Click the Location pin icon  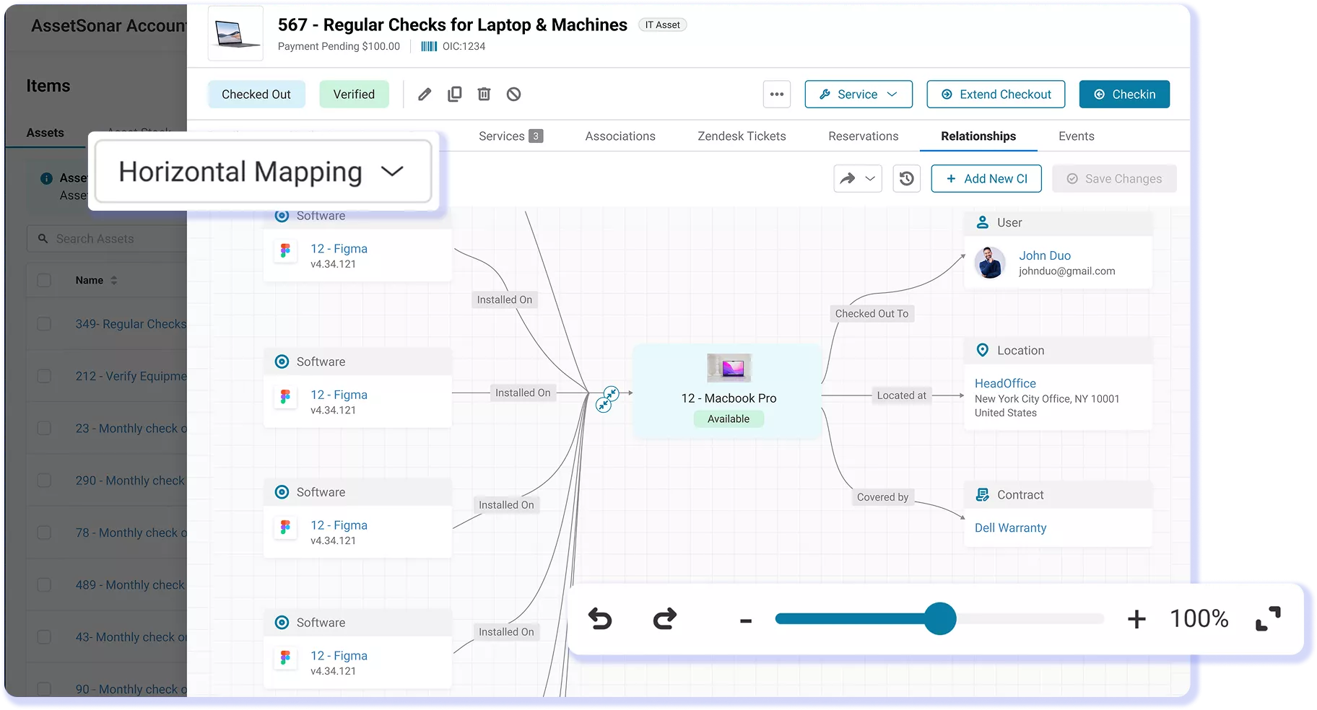click(982, 350)
